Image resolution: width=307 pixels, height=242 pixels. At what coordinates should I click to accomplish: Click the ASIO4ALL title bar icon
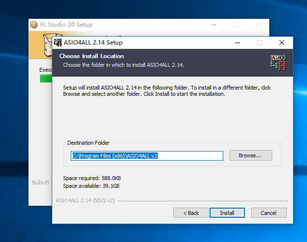[58, 43]
